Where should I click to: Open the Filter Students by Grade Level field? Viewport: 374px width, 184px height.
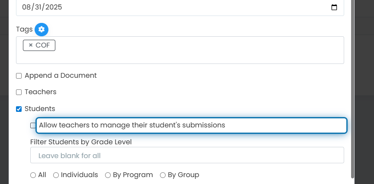point(187,155)
